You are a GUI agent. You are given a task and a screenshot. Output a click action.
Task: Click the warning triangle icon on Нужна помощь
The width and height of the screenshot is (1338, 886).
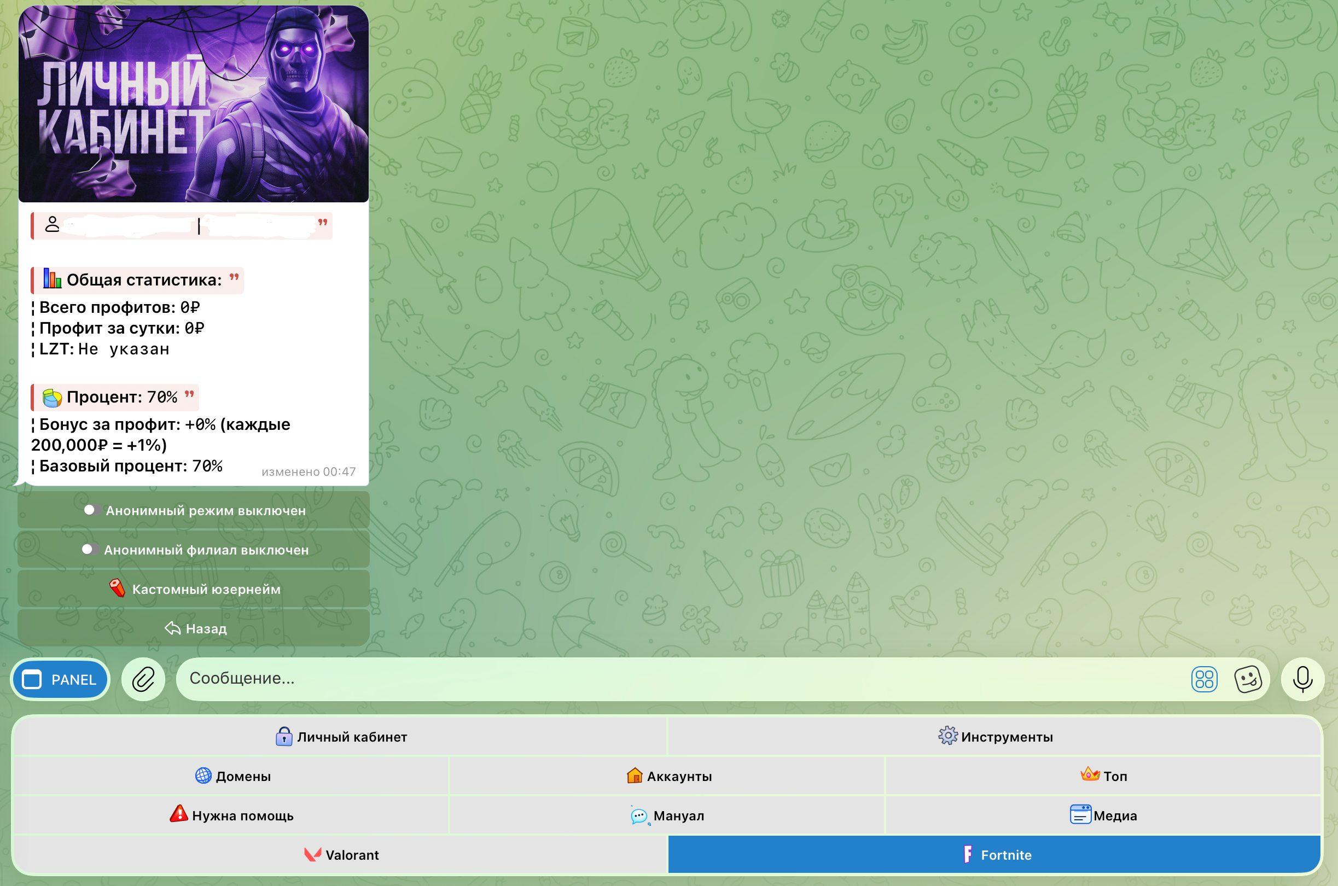tap(178, 814)
